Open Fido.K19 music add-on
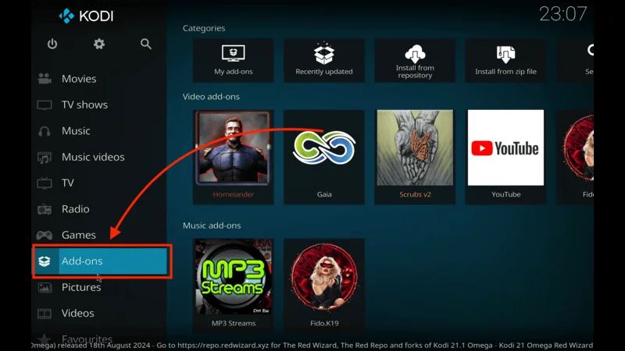Screen dimensions: 625x351 324,285
